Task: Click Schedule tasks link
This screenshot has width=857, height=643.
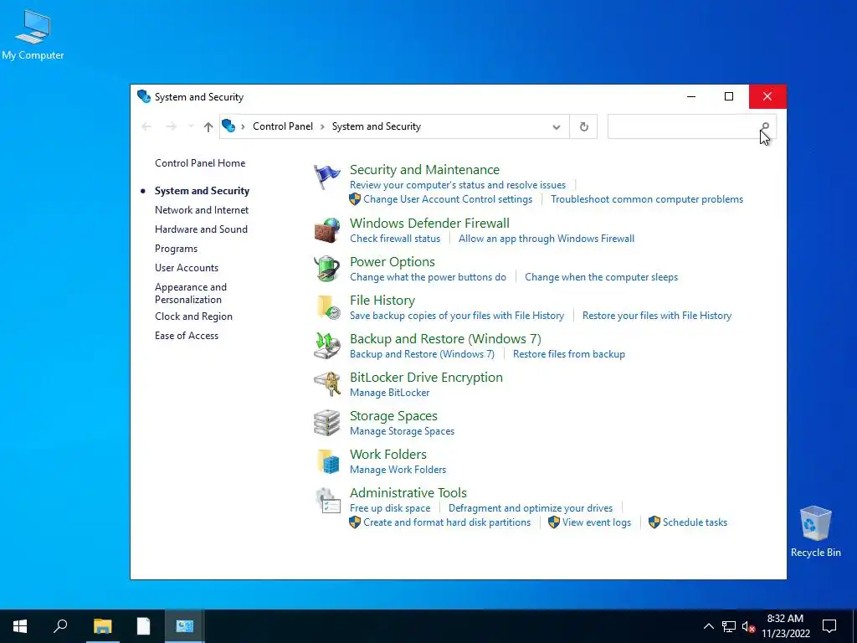Action: pyautogui.click(x=695, y=522)
